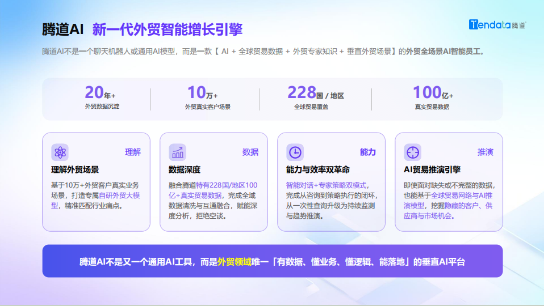This screenshot has width=544, height=306.
Task: Click the 10万+ statistic
Action: coord(203,92)
